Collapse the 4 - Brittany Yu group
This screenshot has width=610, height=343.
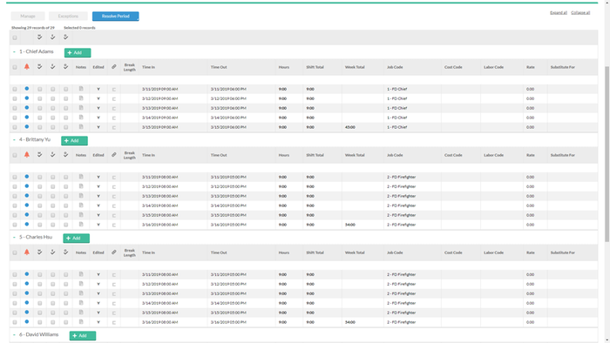pos(14,139)
